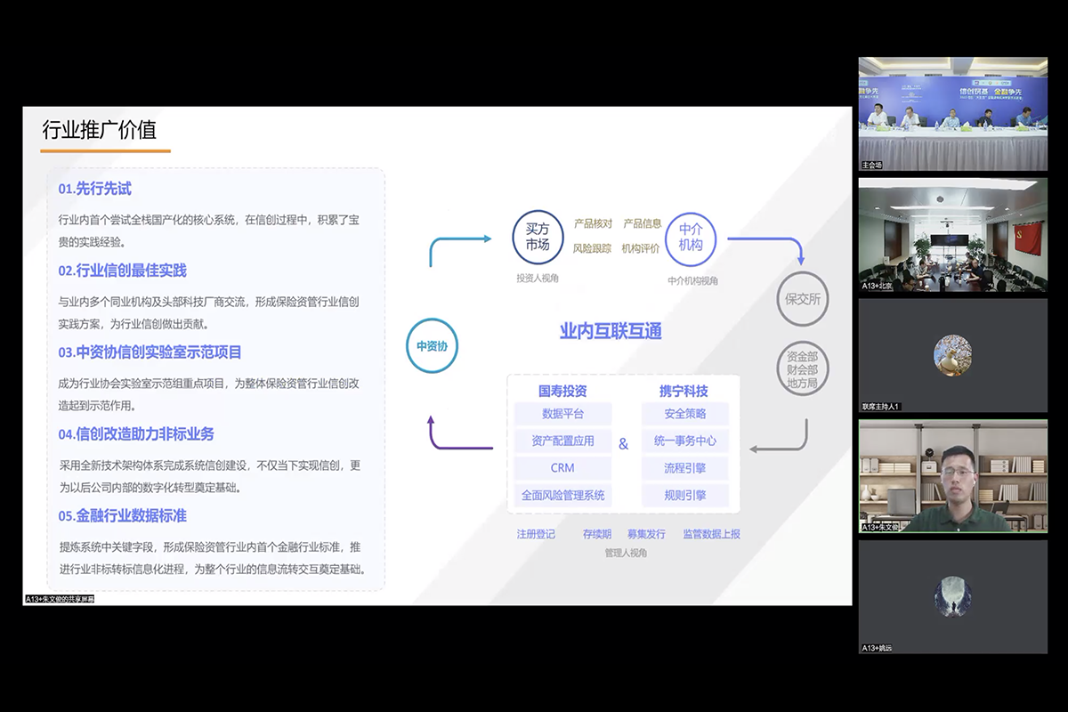The width and height of the screenshot is (1068, 712).
Task: Click the 监管数据上报 label
Action: pos(711,534)
